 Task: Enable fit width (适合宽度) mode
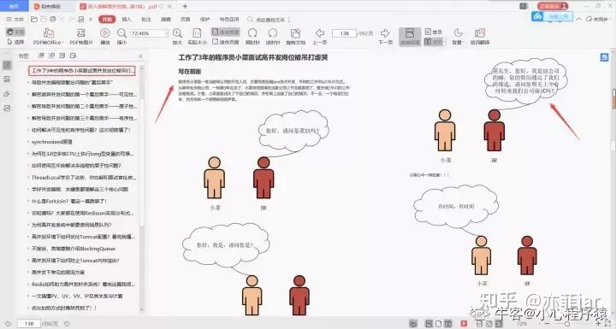[226, 32]
